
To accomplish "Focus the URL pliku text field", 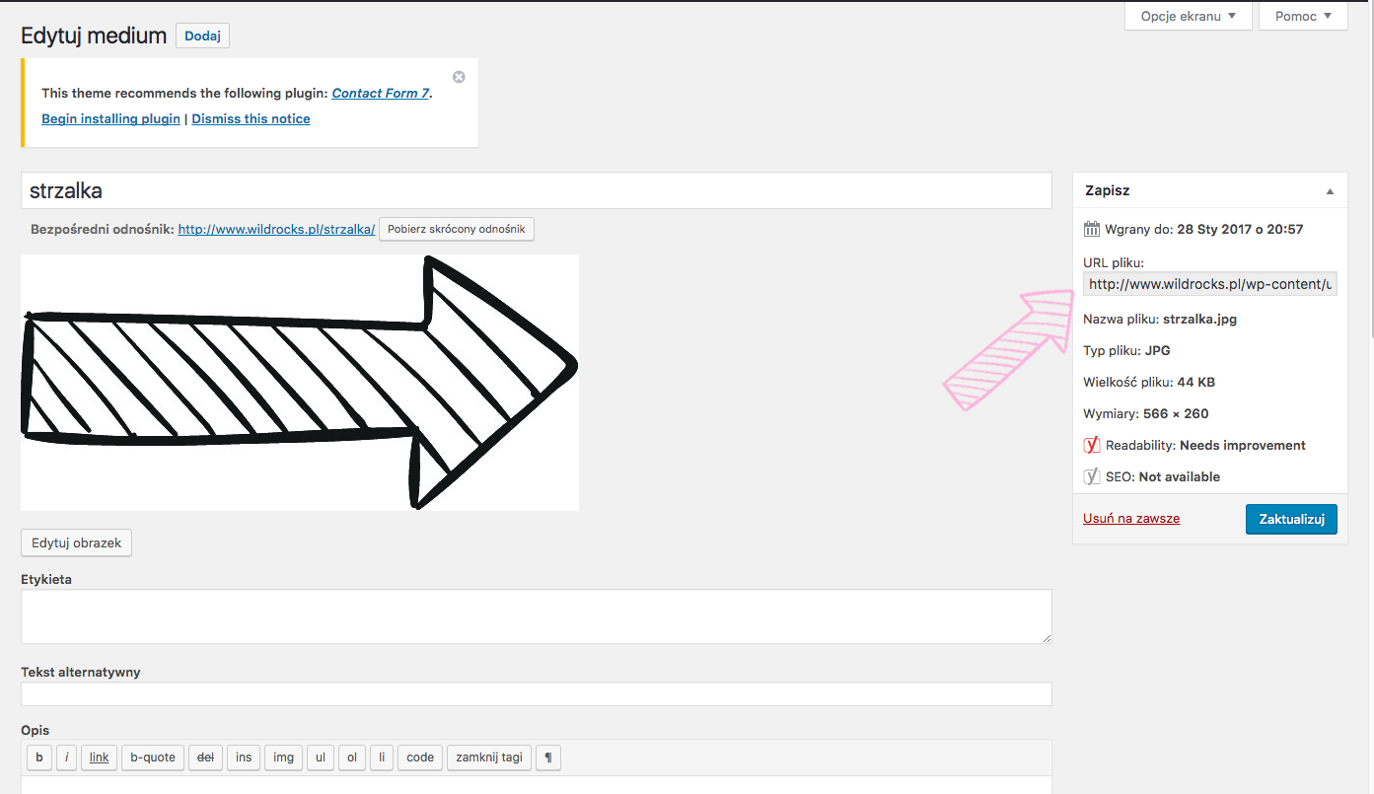I will pos(1209,284).
